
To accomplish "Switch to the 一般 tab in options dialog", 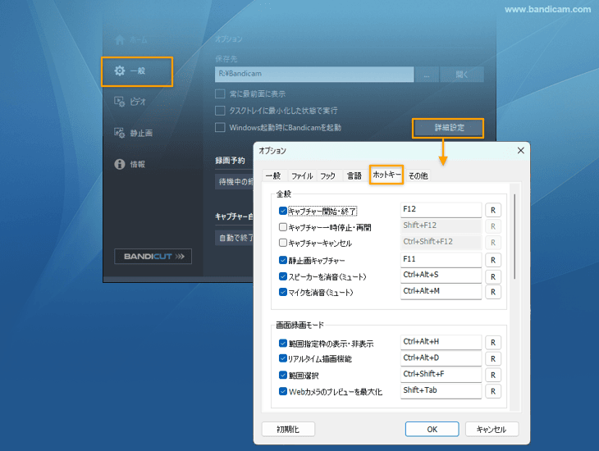I will [x=273, y=175].
